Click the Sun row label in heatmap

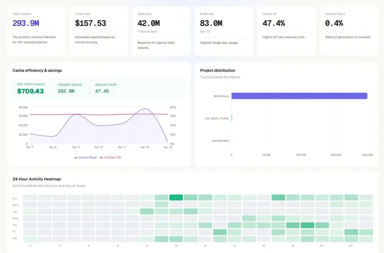(15, 198)
